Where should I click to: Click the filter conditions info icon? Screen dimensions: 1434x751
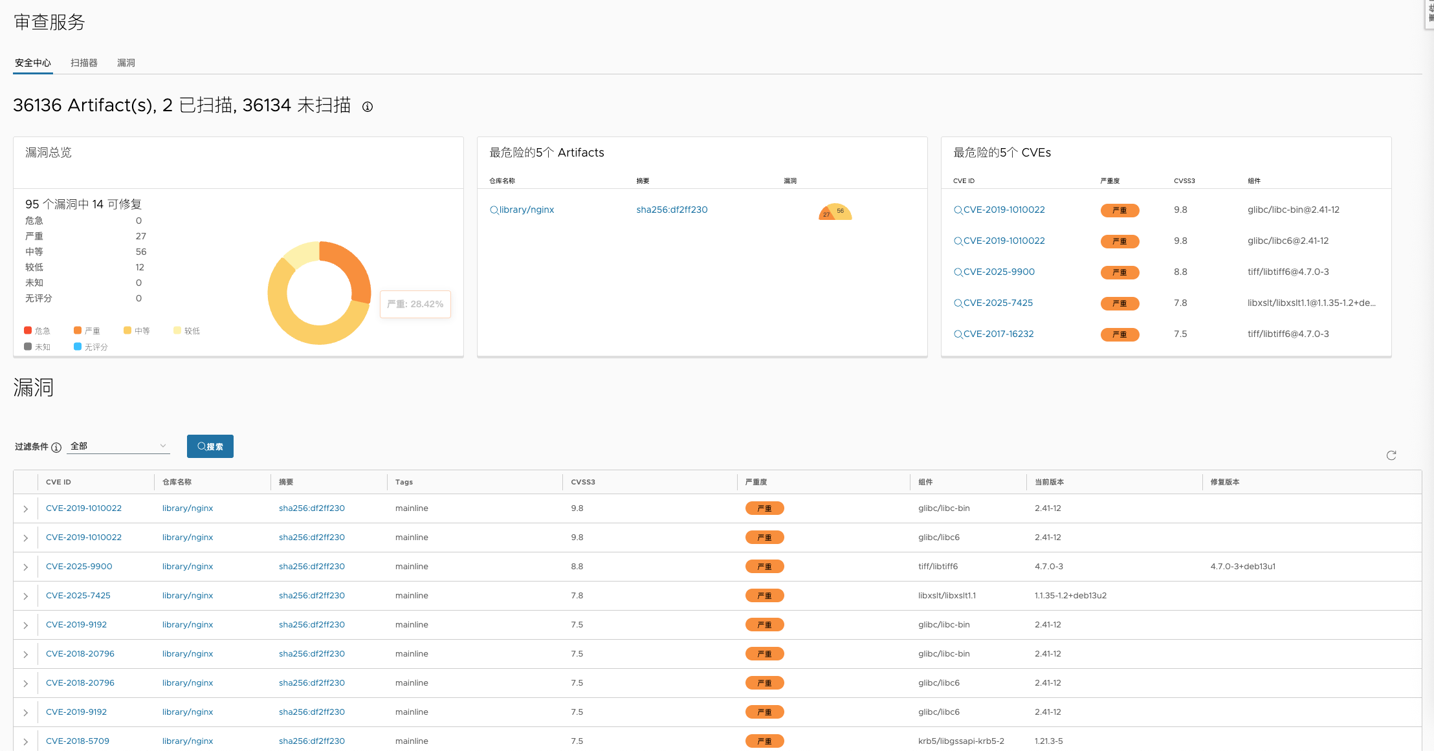coord(56,448)
